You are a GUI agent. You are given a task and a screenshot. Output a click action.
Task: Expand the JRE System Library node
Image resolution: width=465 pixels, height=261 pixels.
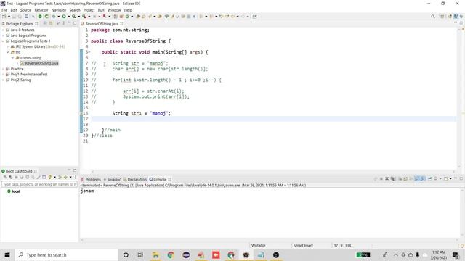(8, 46)
